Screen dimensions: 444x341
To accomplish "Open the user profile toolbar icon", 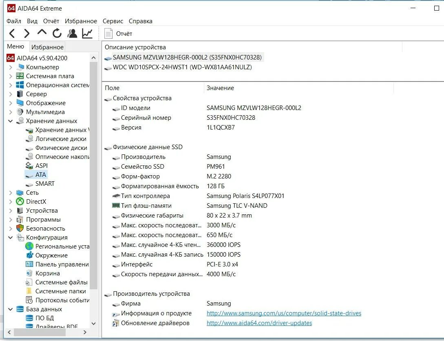I will pos(72,33).
